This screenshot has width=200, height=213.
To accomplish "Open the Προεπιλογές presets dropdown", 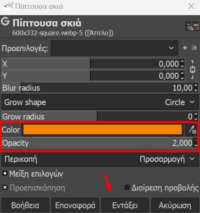I will [114, 48].
